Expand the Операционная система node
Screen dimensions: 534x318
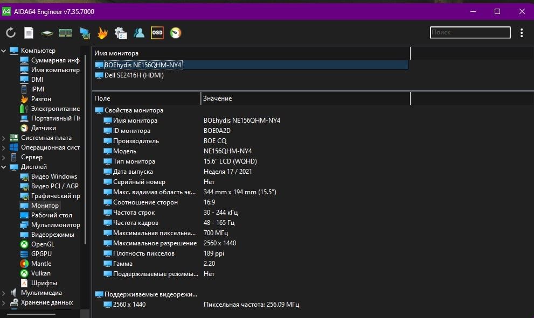4,147
